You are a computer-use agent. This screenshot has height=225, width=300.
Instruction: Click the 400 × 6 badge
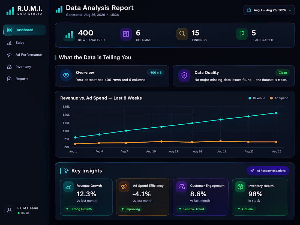point(156,73)
